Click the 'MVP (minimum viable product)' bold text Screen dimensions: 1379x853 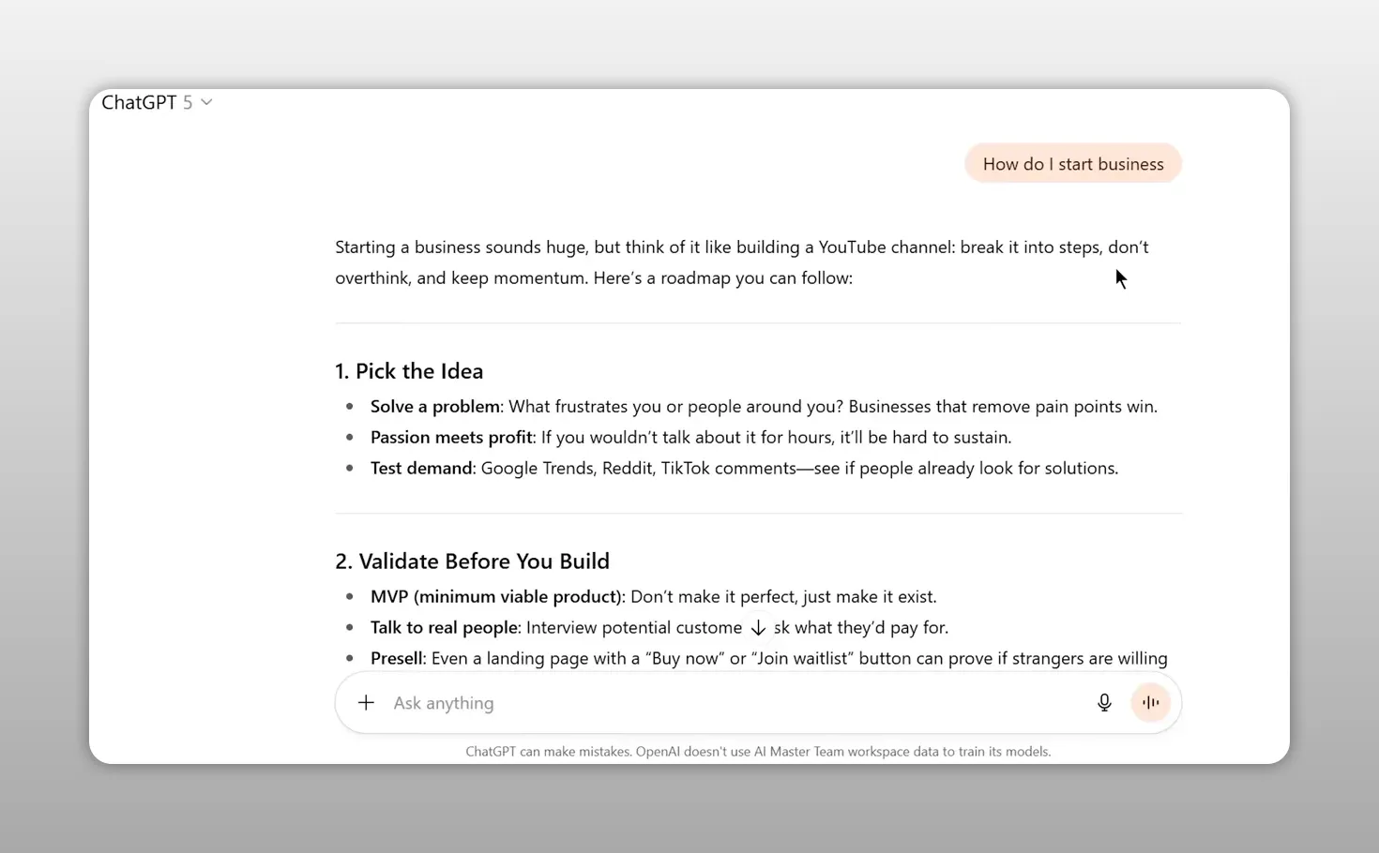(496, 597)
